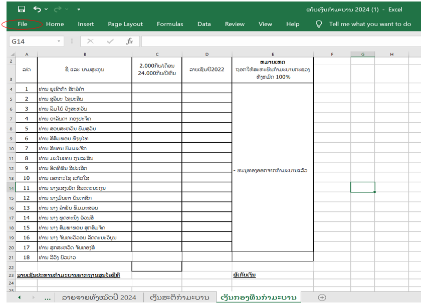
Task: Select row 14 header
Action: [11, 188]
